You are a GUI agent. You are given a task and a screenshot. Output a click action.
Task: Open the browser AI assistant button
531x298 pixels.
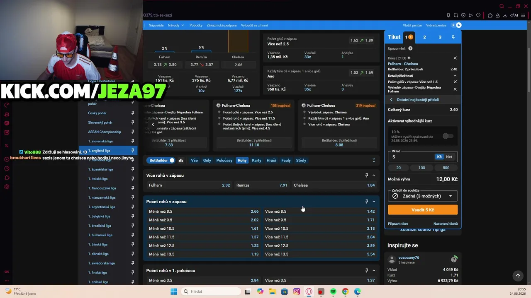pos(514,15)
